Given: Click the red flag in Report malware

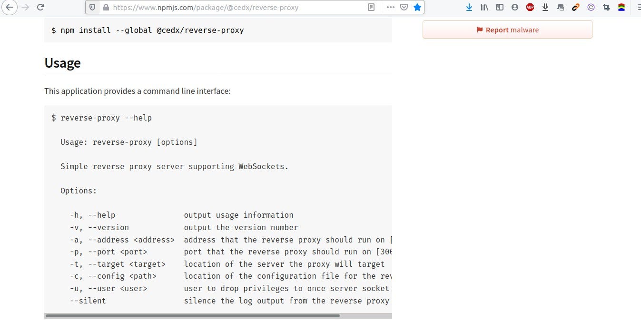Looking at the screenshot, I should point(480,30).
